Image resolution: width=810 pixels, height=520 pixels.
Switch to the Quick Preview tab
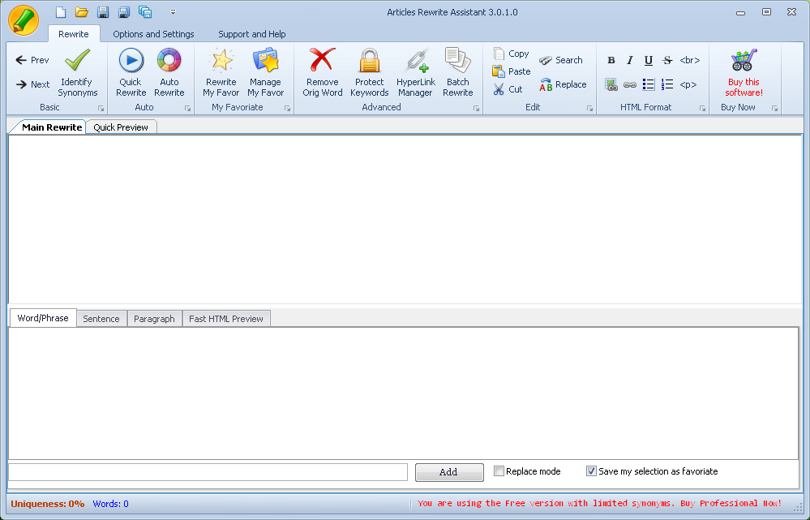point(121,127)
